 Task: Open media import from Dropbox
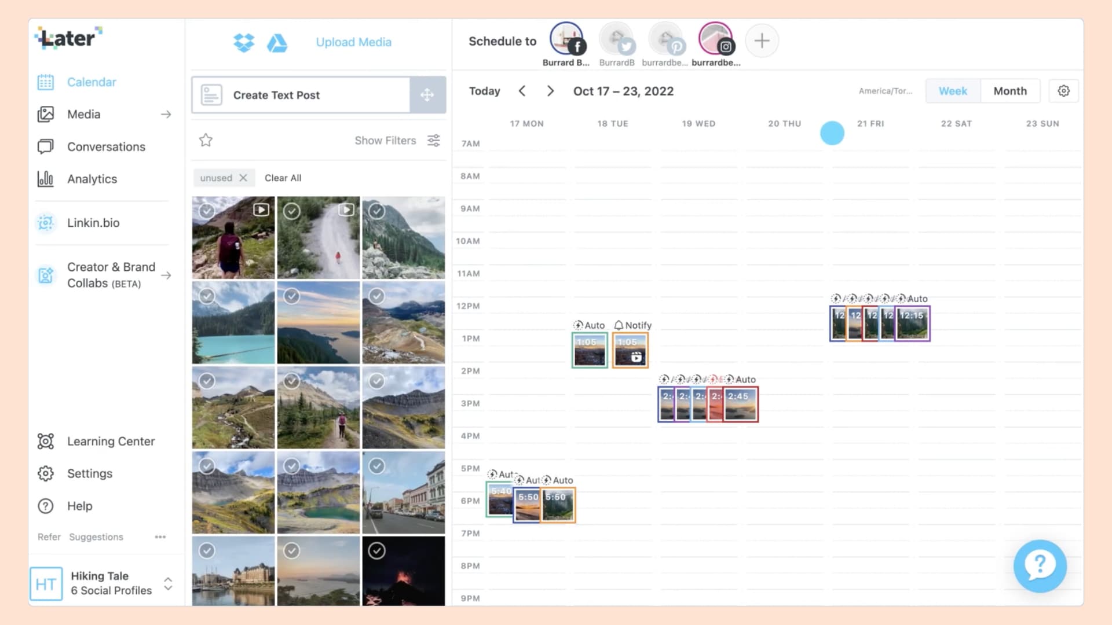[x=244, y=42]
